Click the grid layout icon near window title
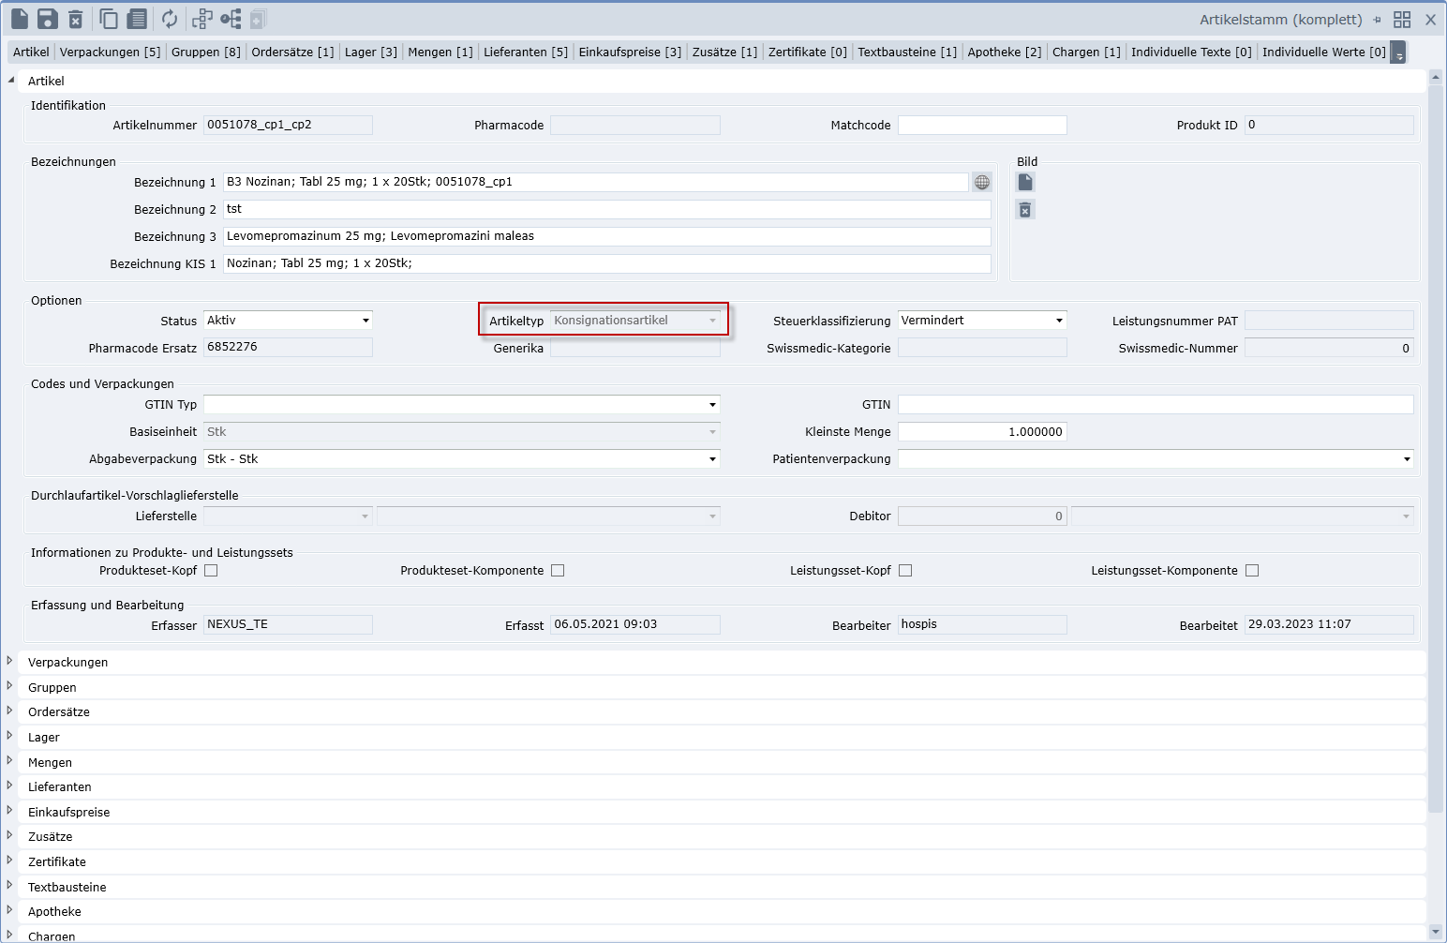This screenshot has height=943, width=1447. tap(1402, 20)
